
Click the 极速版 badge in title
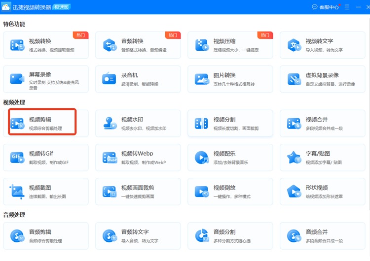click(x=62, y=7)
